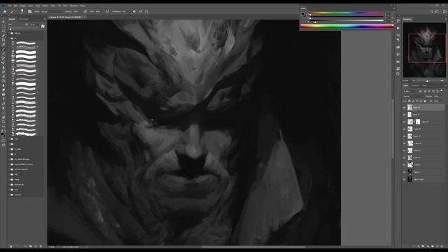Switch to the Brushes panel tab
448x252 pixels.
pyautogui.click(x=12, y=19)
